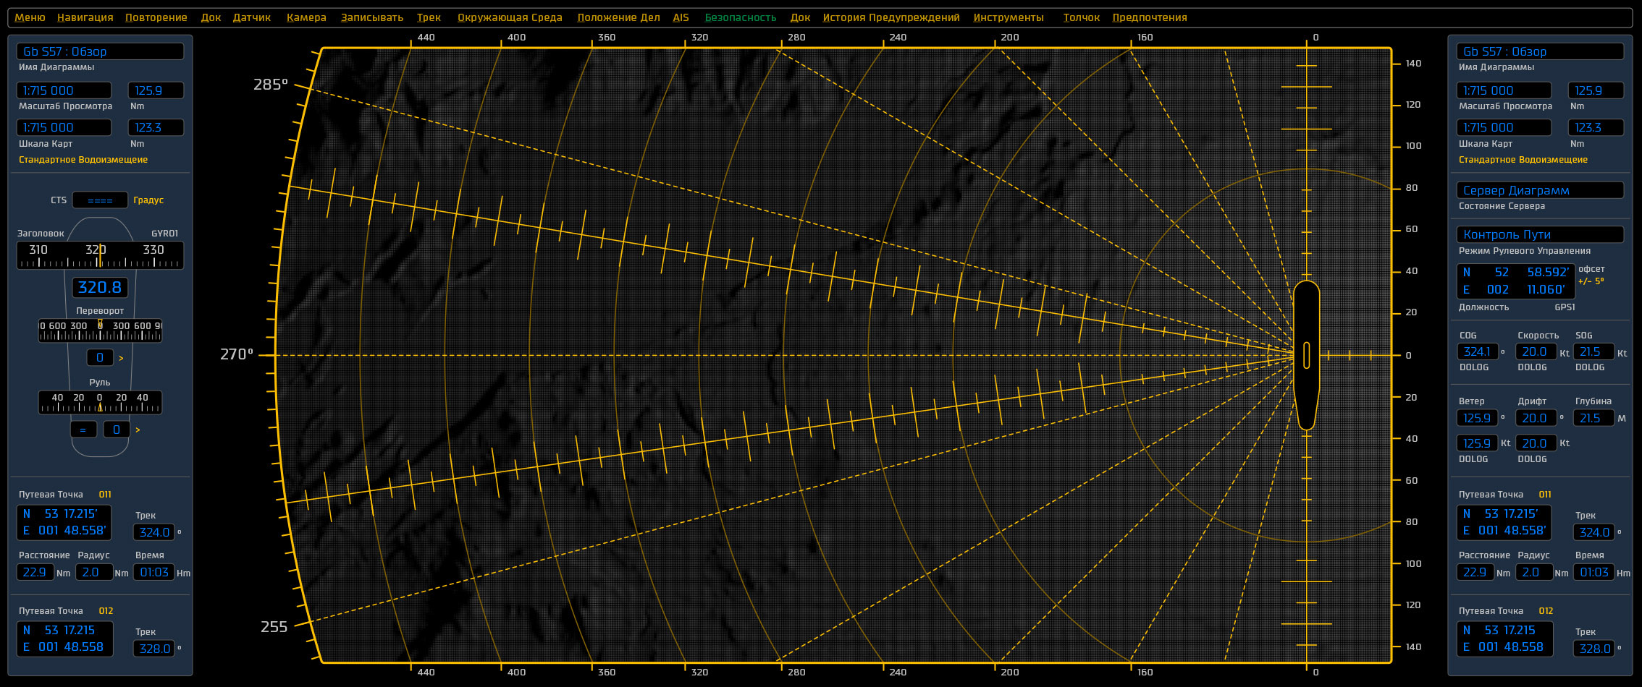
Task: Open the Инструменты menu
Action: point(1008,17)
